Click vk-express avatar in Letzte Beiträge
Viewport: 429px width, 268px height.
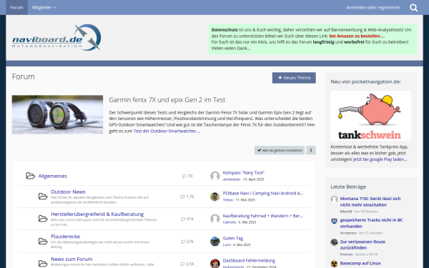pyautogui.click(x=334, y=221)
